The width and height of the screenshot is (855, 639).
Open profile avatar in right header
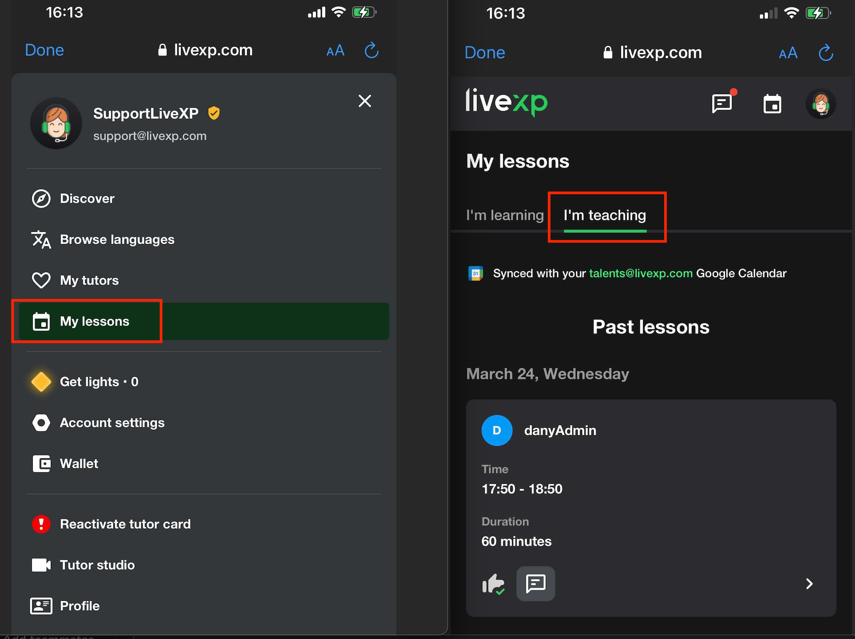tap(820, 104)
